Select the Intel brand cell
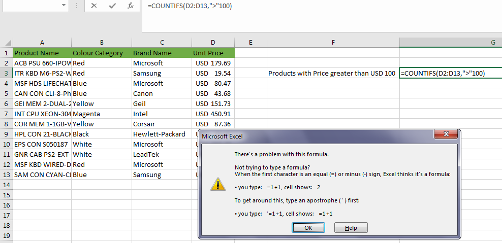Image resolution: width=502 pixels, height=243 pixels. tap(162, 114)
